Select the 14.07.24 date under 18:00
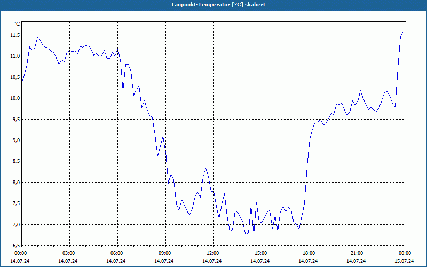Screen dimensions: 427x267 (x=308, y=261)
